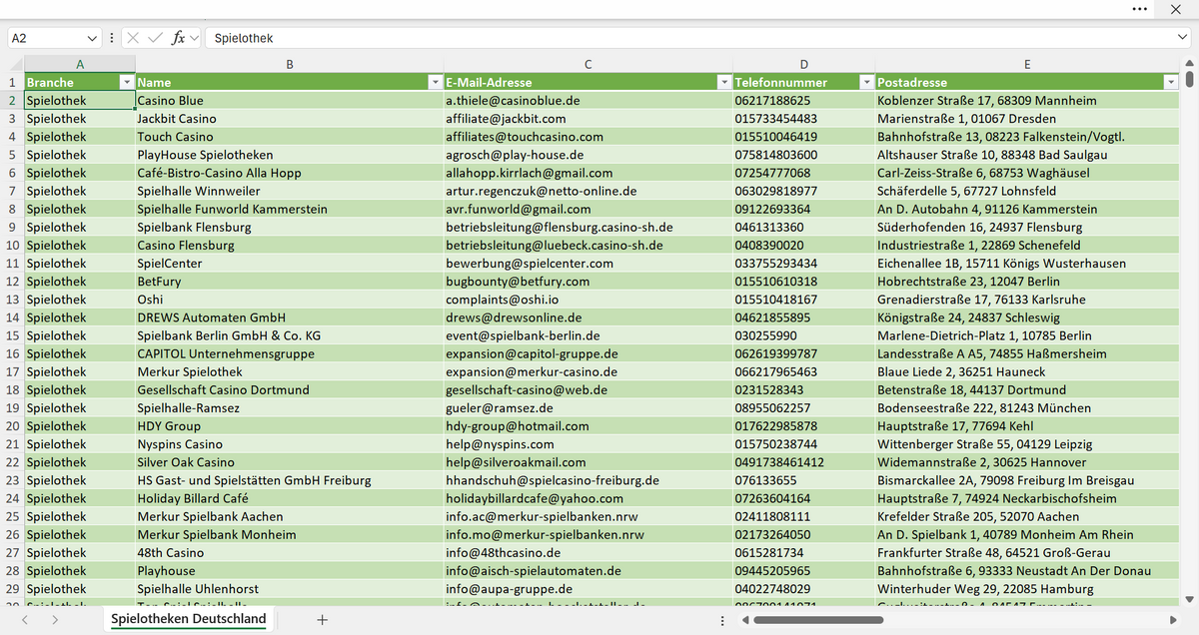Click the formula bar vertical dots handle
The height and width of the screenshot is (635, 1199).
point(111,38)
